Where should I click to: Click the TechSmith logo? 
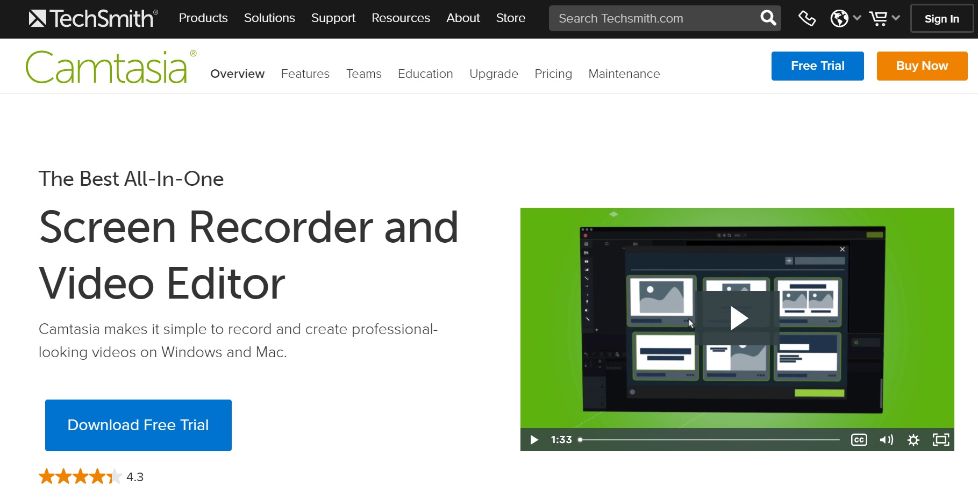[x=93, y=18]
